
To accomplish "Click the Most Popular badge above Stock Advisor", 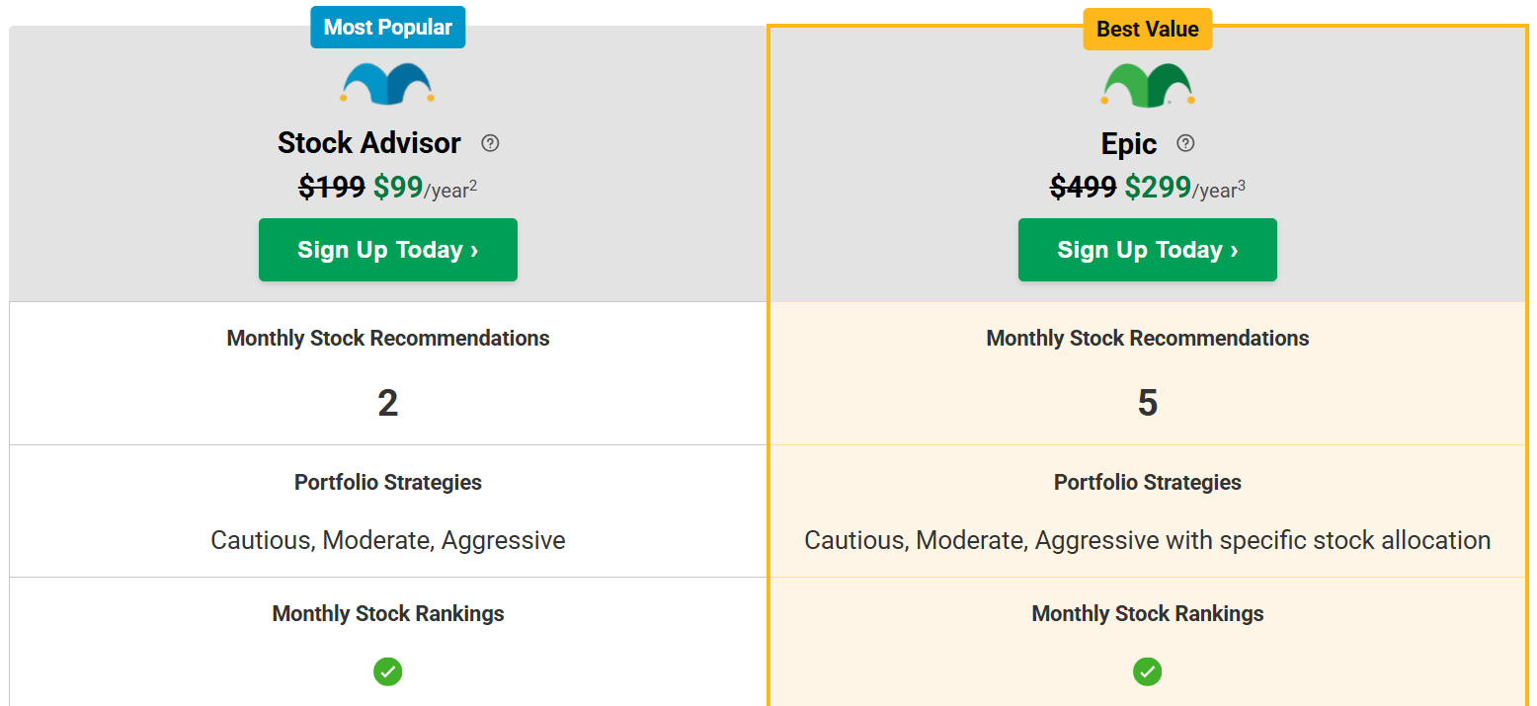I will pos(387,27).
